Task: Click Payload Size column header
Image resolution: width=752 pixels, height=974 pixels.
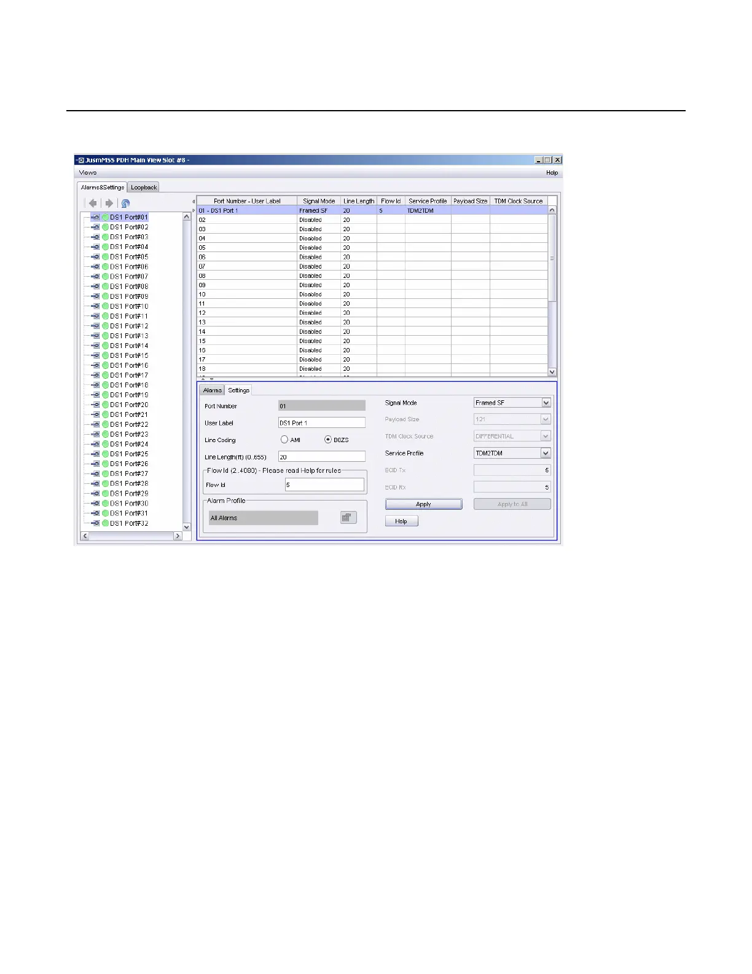Action: click(x=470, y=201)
